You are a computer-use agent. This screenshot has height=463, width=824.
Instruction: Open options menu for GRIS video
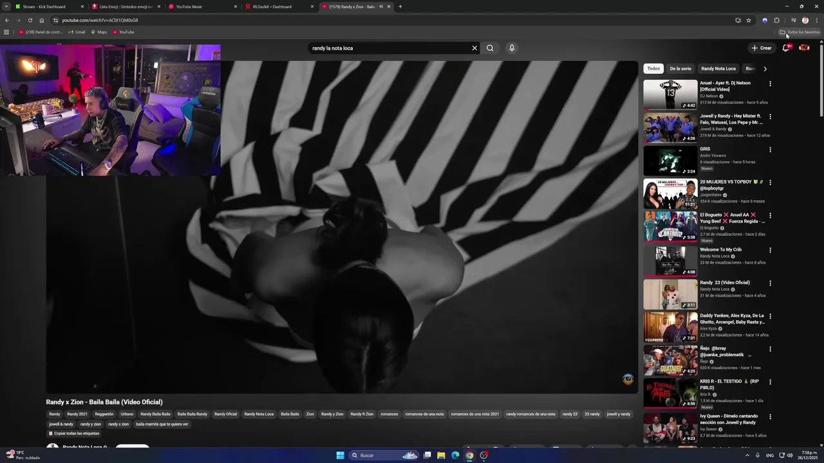(x=770, y=150)
